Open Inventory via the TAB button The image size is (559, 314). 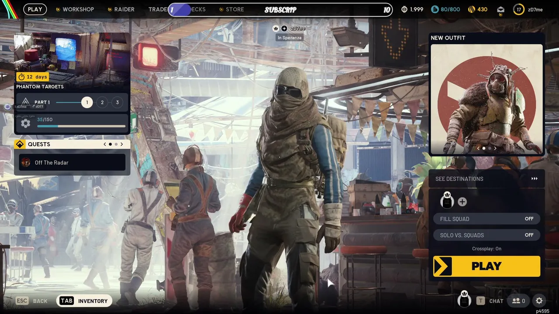84,301
